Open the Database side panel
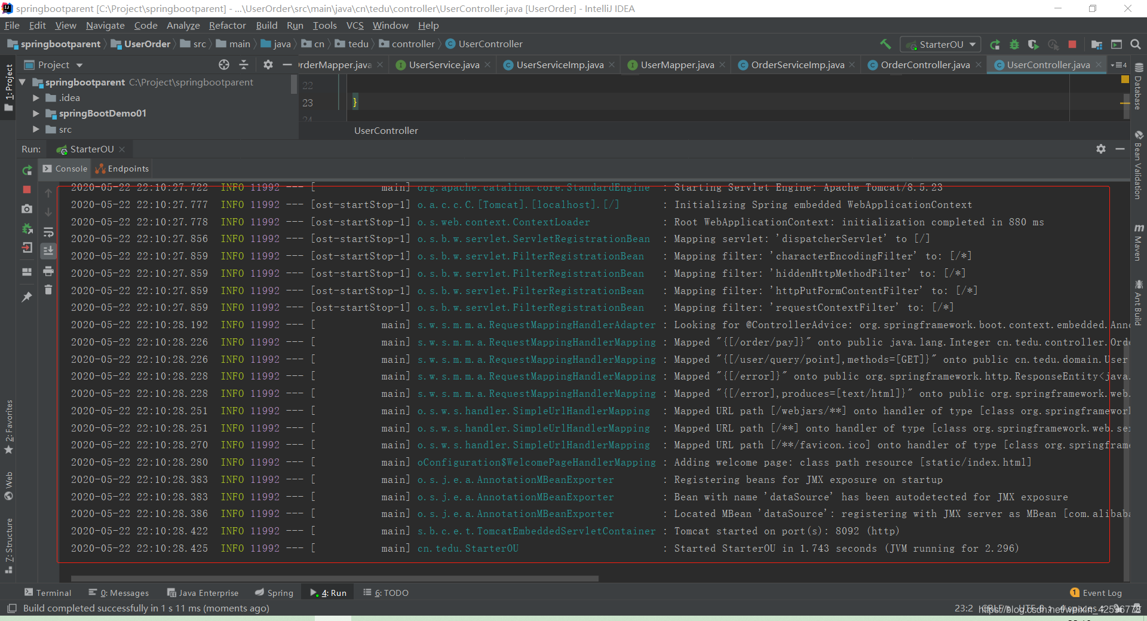The image size is (1147, 621). pyautogui.click(x=1139, y=85)
